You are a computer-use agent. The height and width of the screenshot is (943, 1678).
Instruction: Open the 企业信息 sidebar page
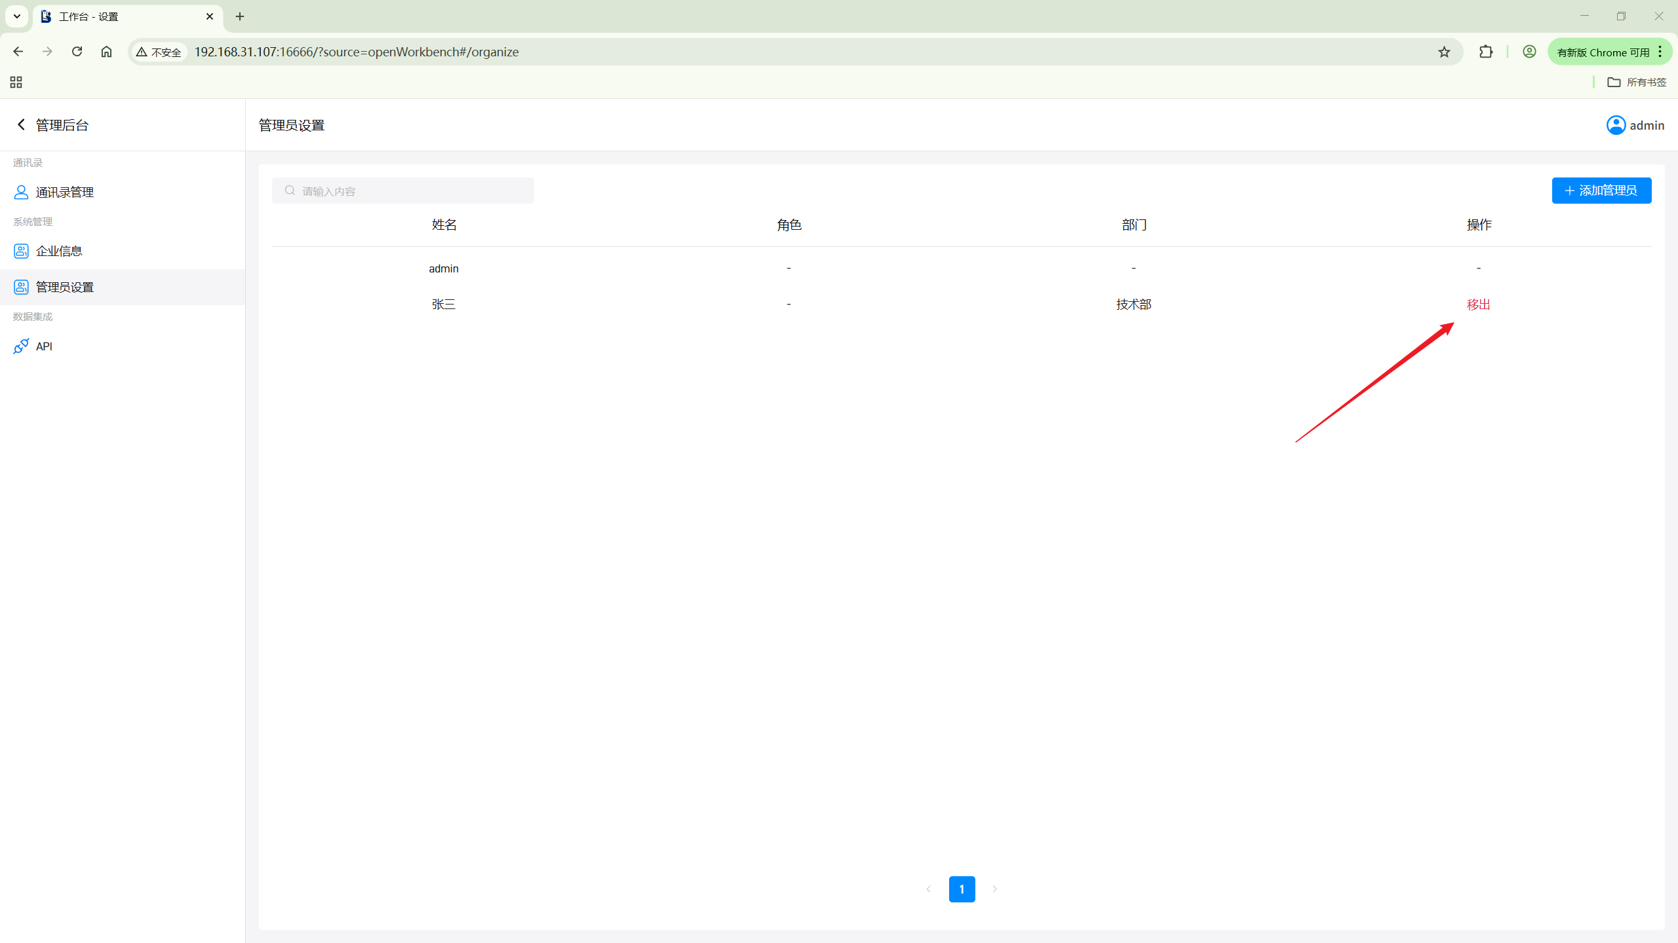(x=59, y=251)
